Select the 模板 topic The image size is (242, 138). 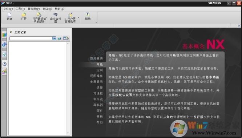100,117
